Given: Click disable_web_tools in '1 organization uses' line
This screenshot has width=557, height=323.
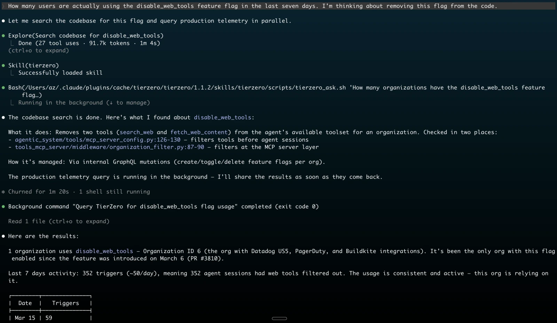Looking at the screenshot, I should [104, 251].
